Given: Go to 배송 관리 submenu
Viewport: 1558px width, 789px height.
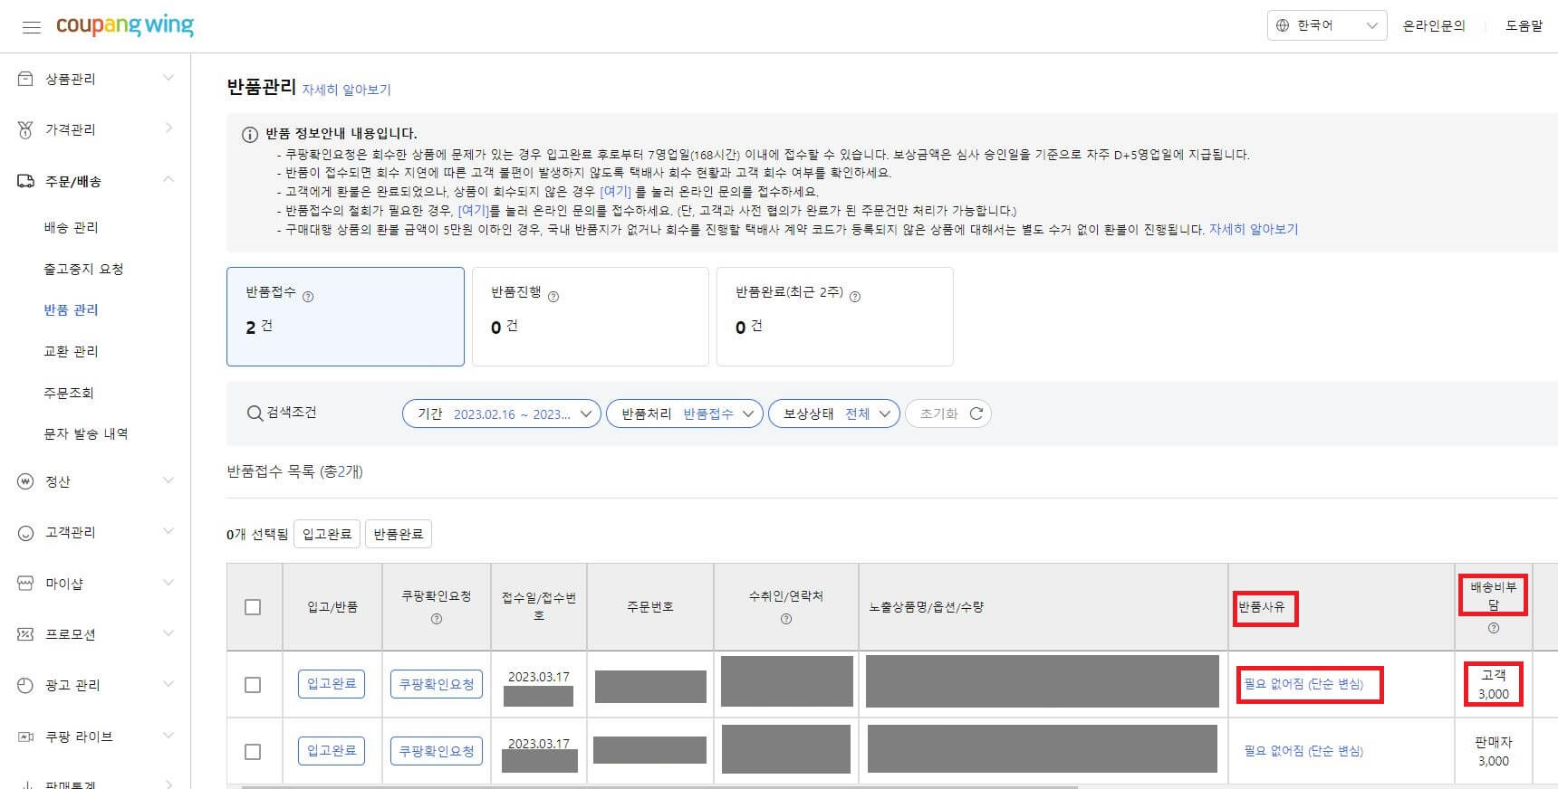Looking at the screenshot, I should [71, 227].
